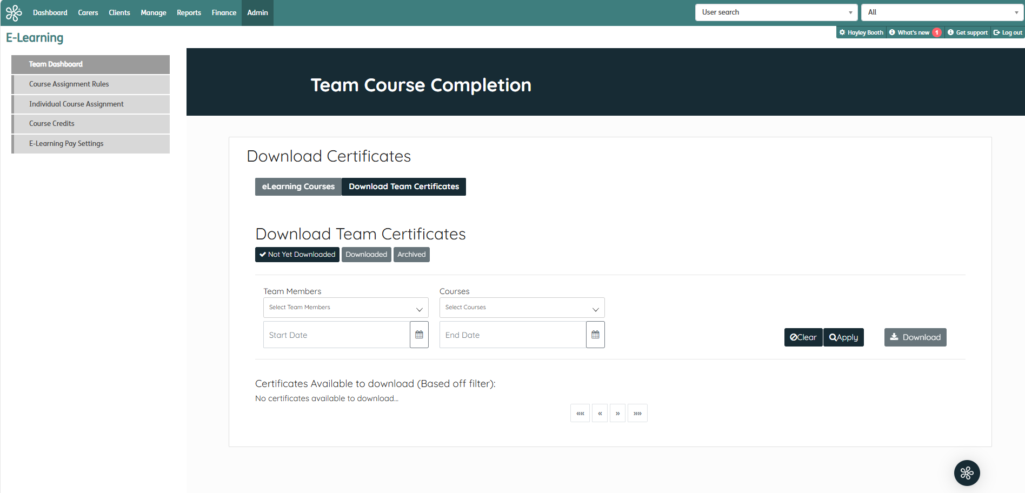Jump to the last results page
The width and height of the screenshot is (1025, 493).
tap(637, 413)
